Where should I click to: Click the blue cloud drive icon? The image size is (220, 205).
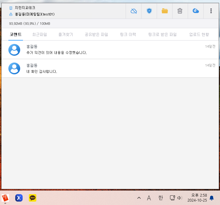pyautogui.click(x=195, y=11)
